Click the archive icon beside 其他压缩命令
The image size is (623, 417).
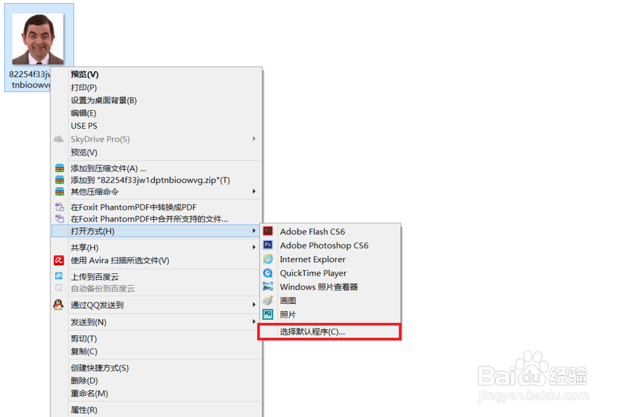[x=60, y=192]
